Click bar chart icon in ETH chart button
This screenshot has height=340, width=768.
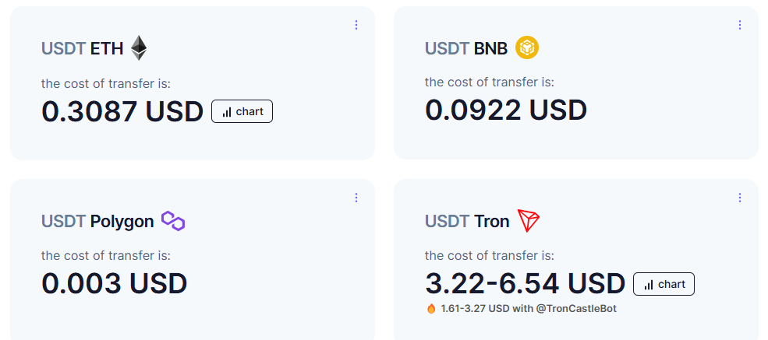coord(227,112)
